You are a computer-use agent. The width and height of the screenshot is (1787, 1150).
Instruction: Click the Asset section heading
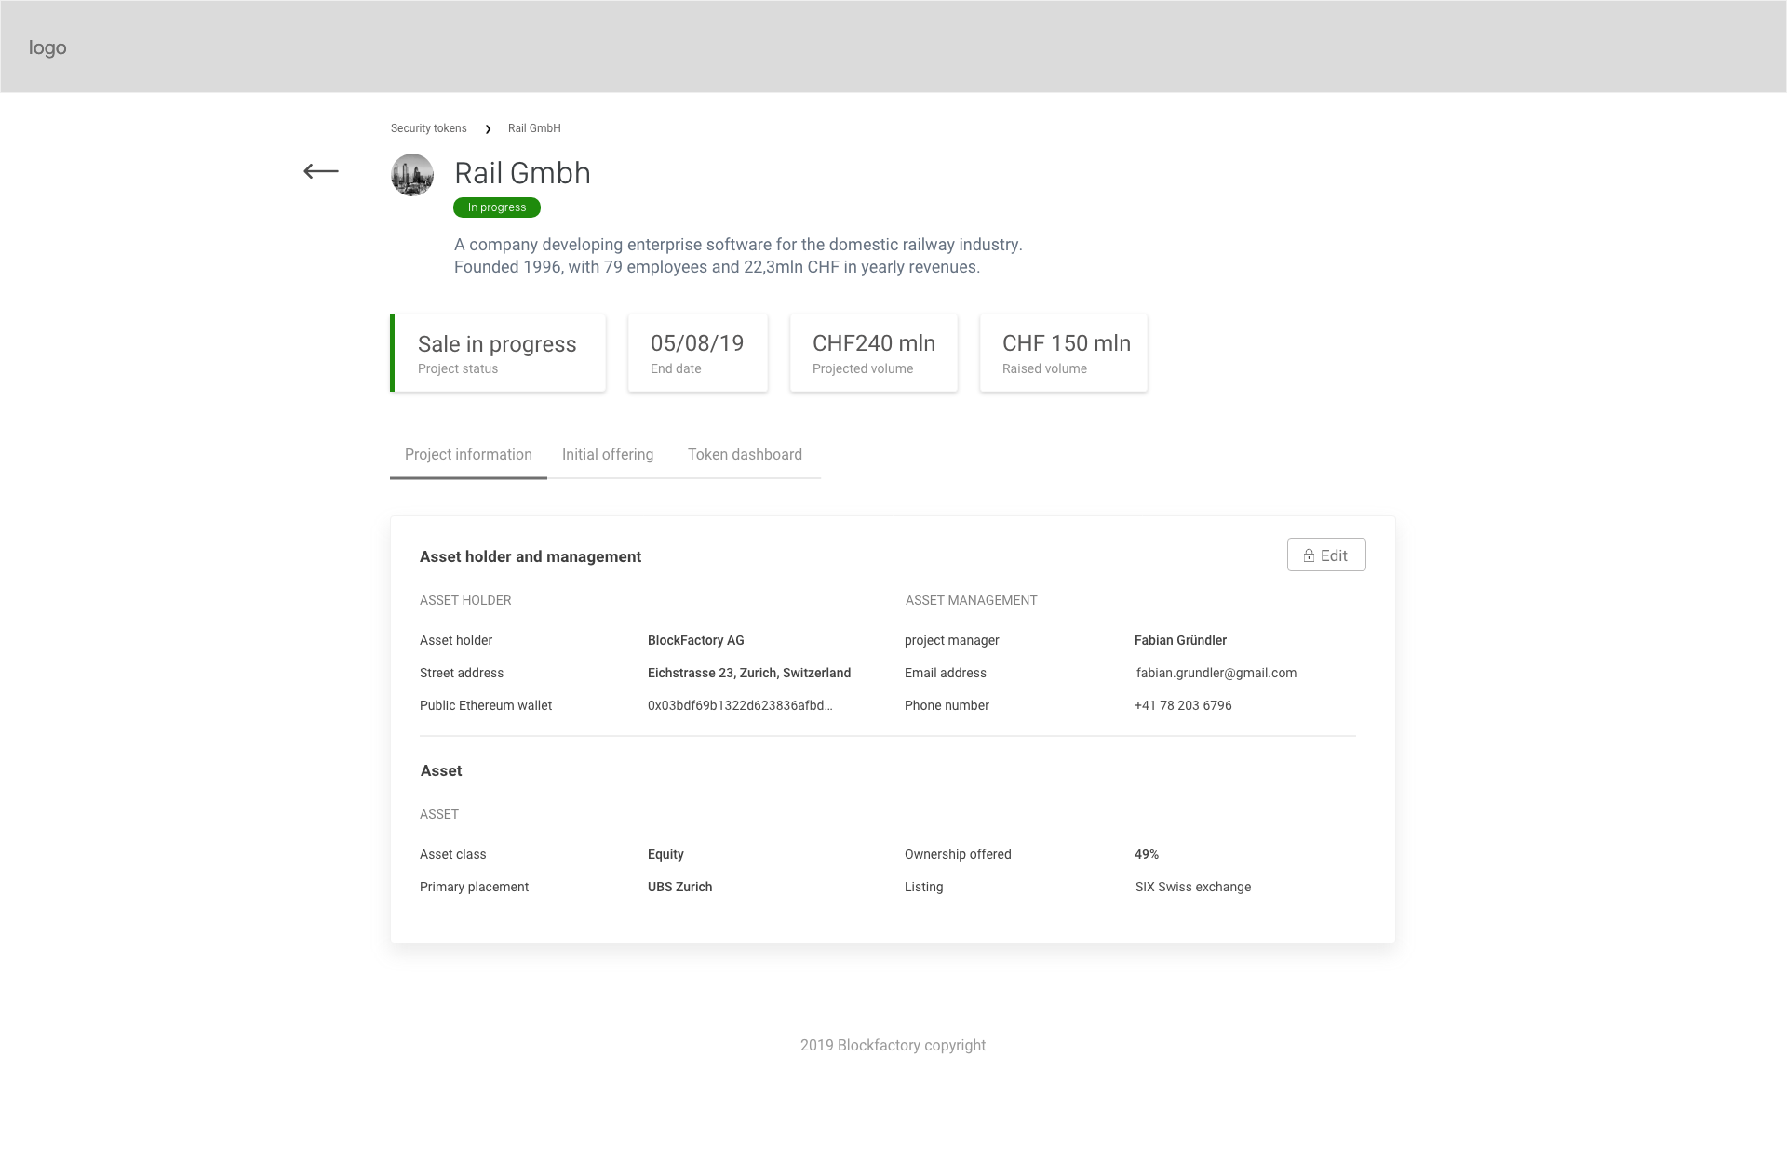point(441,770)
